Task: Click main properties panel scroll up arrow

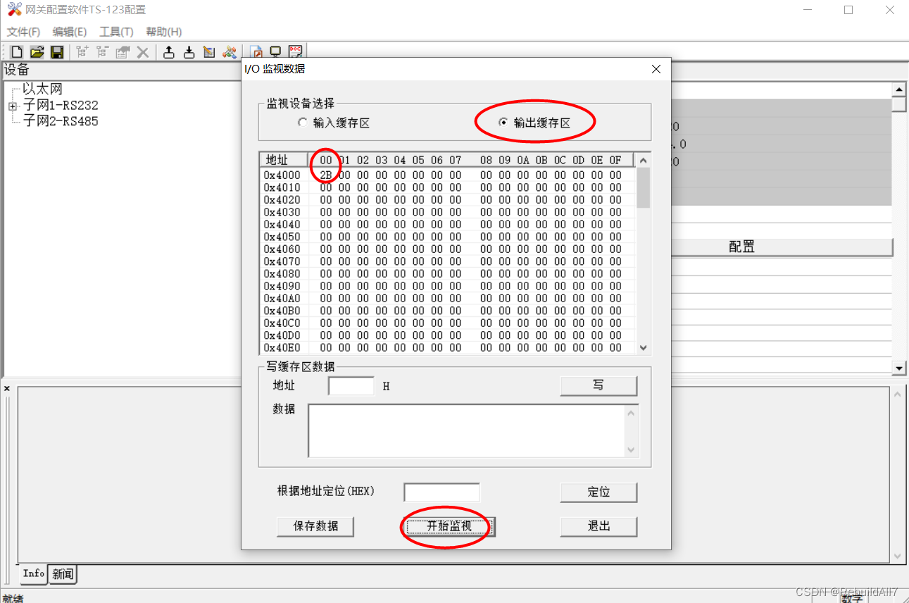Action: coord(899,89)
